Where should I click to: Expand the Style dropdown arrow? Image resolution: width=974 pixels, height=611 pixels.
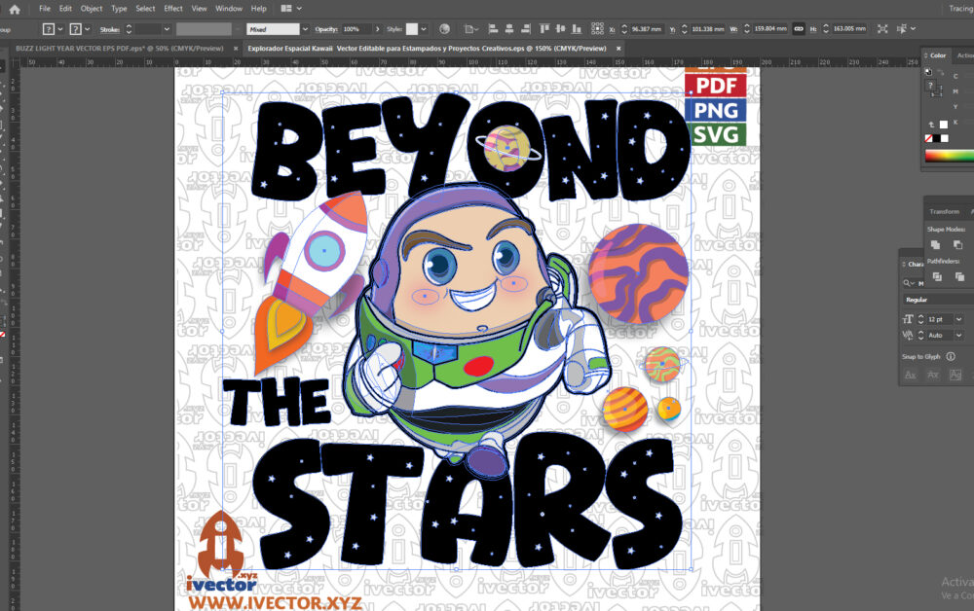pyautogui.click(x=424, y=29)
